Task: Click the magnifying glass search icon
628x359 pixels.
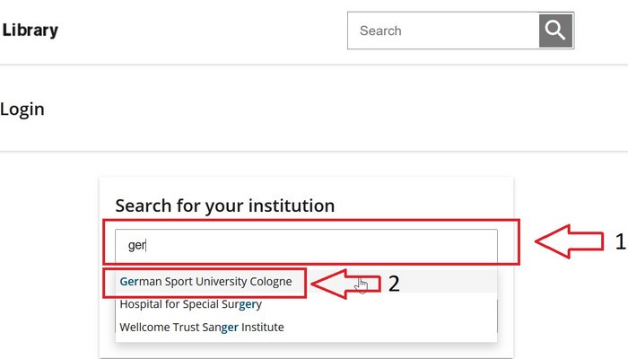Action: (x=555, y=31)
